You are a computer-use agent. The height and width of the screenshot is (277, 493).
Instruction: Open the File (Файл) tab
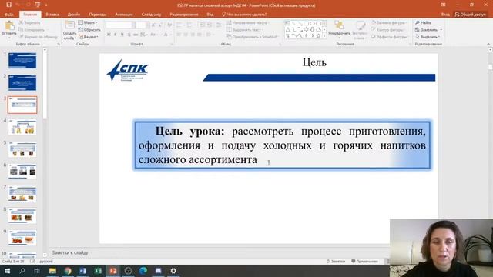click(9, 15)
